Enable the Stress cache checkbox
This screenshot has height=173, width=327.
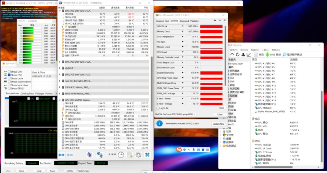[9, 78]
